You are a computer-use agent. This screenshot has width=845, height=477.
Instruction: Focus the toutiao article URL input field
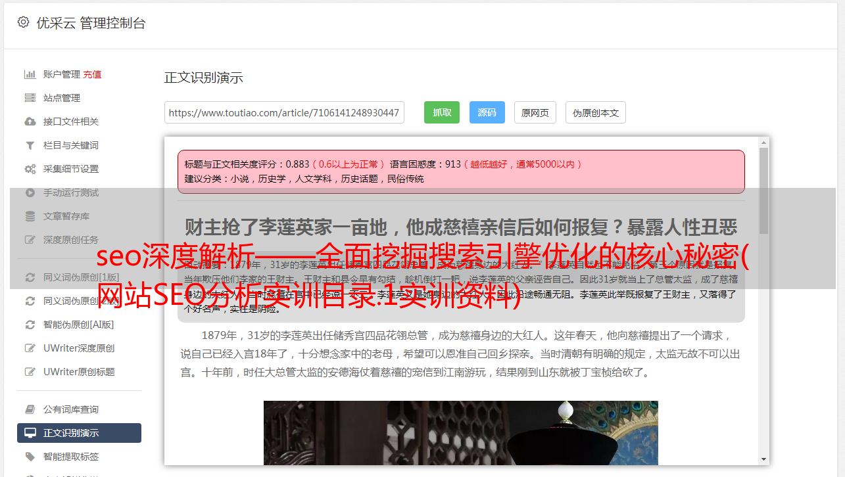tap(284, 112)
